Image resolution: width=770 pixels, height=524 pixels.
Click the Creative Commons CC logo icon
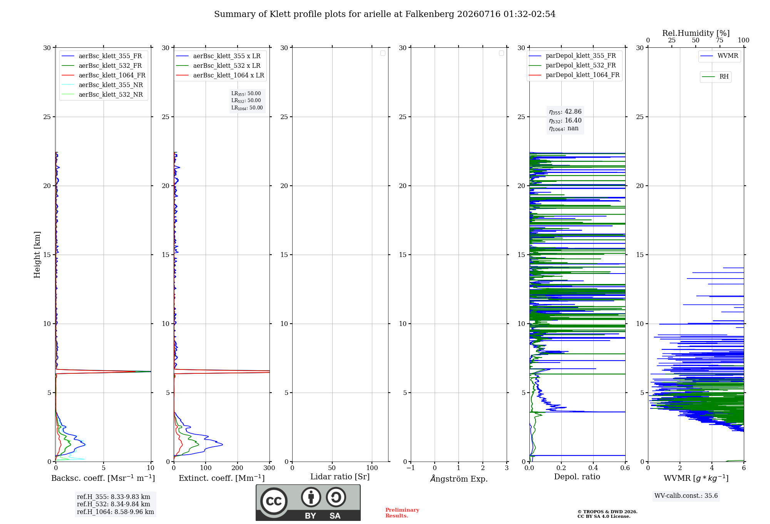pos(274,501)
